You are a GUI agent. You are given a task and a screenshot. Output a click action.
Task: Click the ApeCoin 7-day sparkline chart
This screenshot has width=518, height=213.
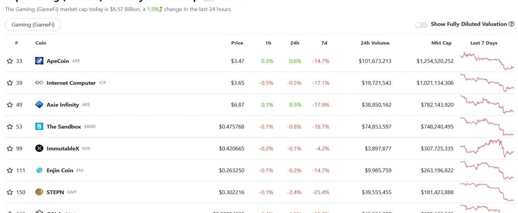487,61
